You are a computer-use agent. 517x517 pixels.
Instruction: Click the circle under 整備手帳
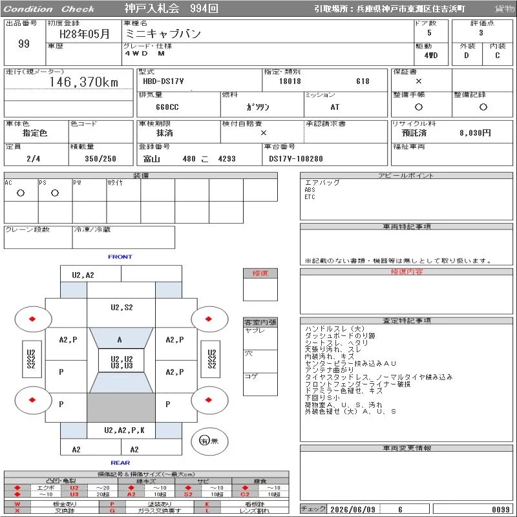[418, 107]
